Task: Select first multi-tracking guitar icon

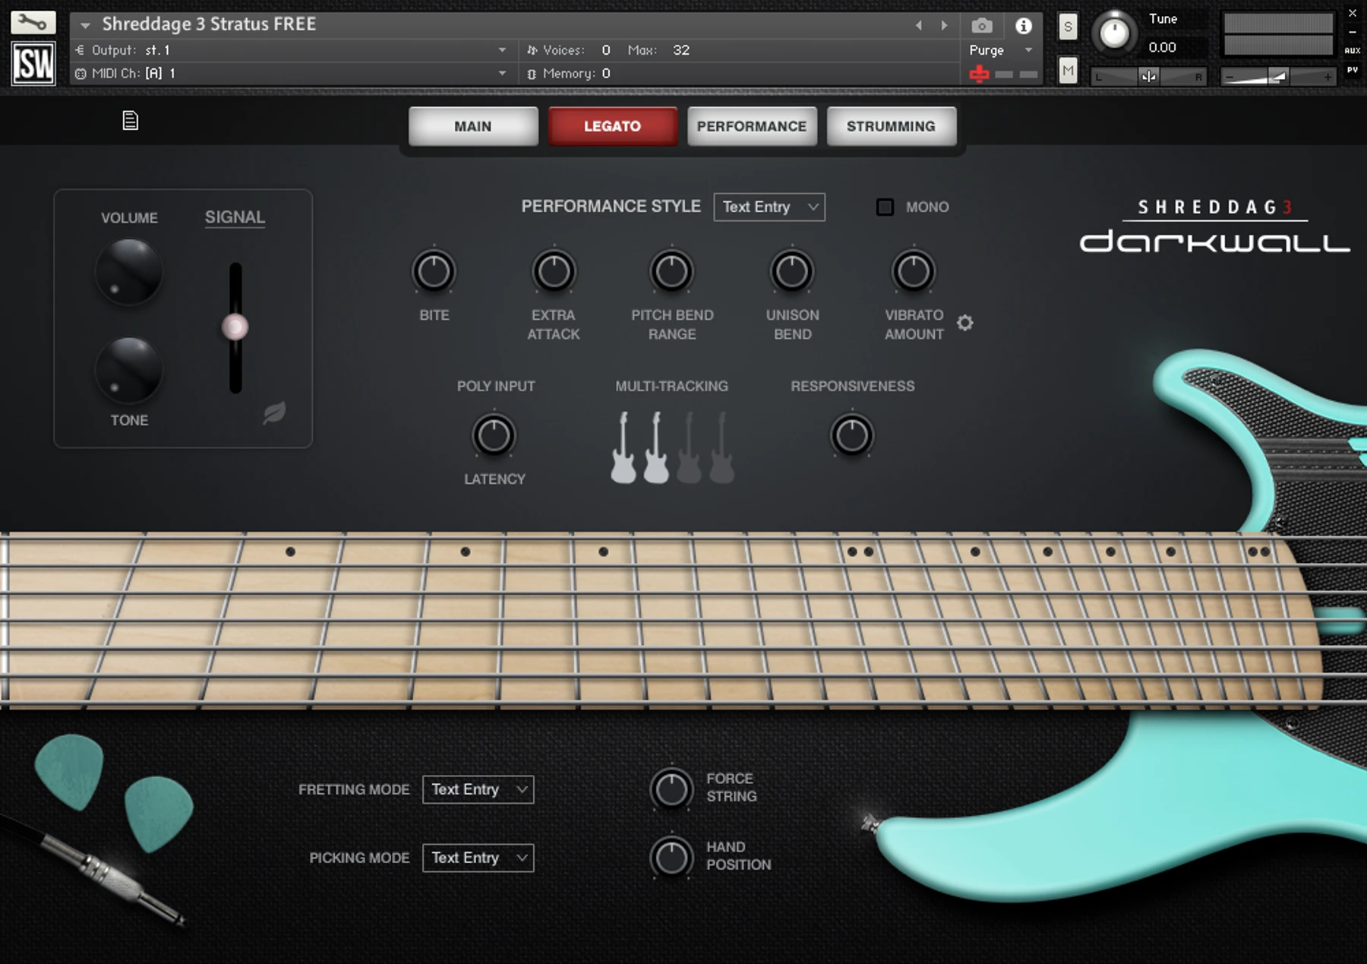Action: [x=623, y=447]
